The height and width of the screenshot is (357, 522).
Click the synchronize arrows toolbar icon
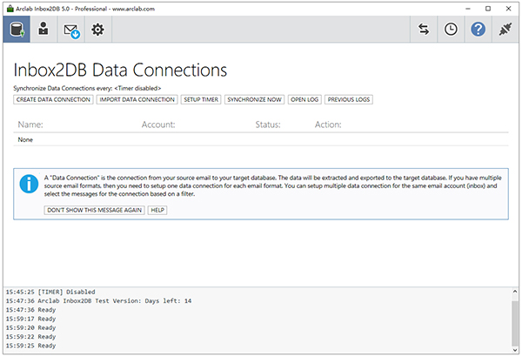click(424, 30)
